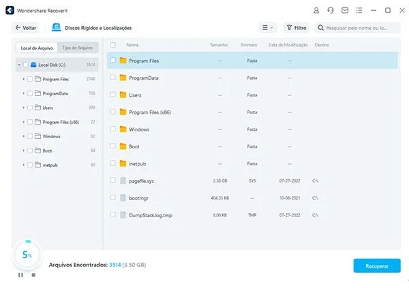Switch to Local de Arquivo tab

(37, 48)
